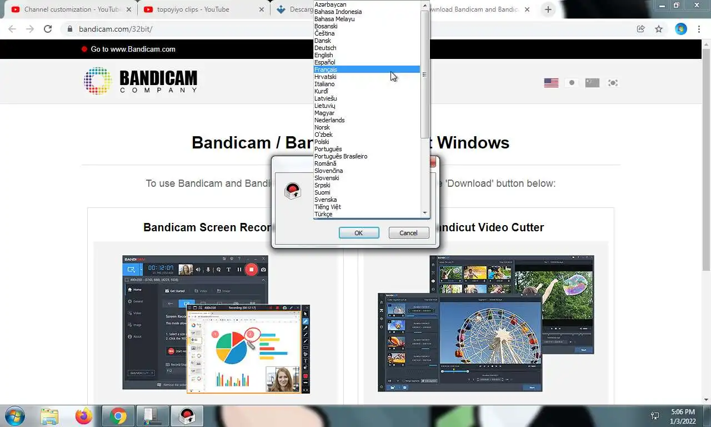The width and height of the screenshot is (711, 427).
Task: Click the language list scrollbar thumb
Action: [425, 74]
